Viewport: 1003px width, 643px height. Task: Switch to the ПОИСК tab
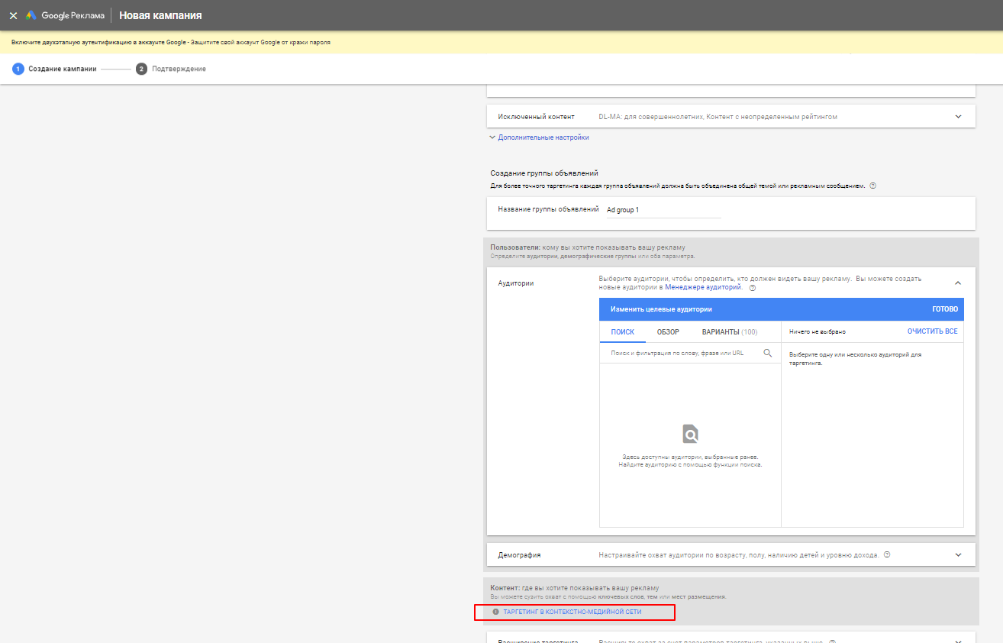pyautogui.click(x=623, y=331)
